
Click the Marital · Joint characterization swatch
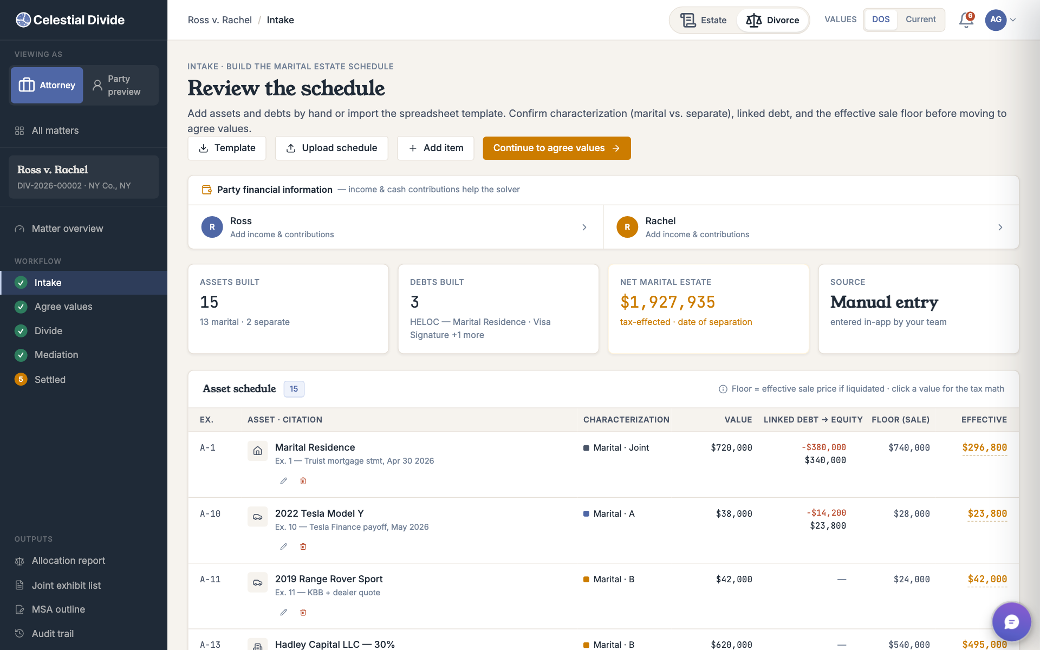[586, 448]
